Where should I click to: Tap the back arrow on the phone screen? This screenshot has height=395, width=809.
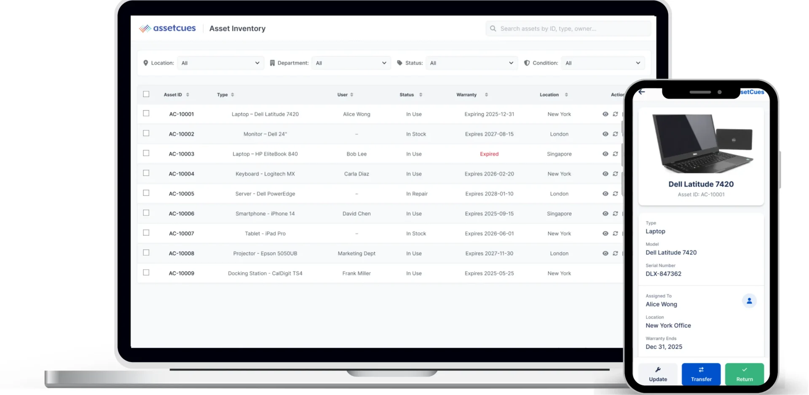pyautogui.click(x=642, y=91)
